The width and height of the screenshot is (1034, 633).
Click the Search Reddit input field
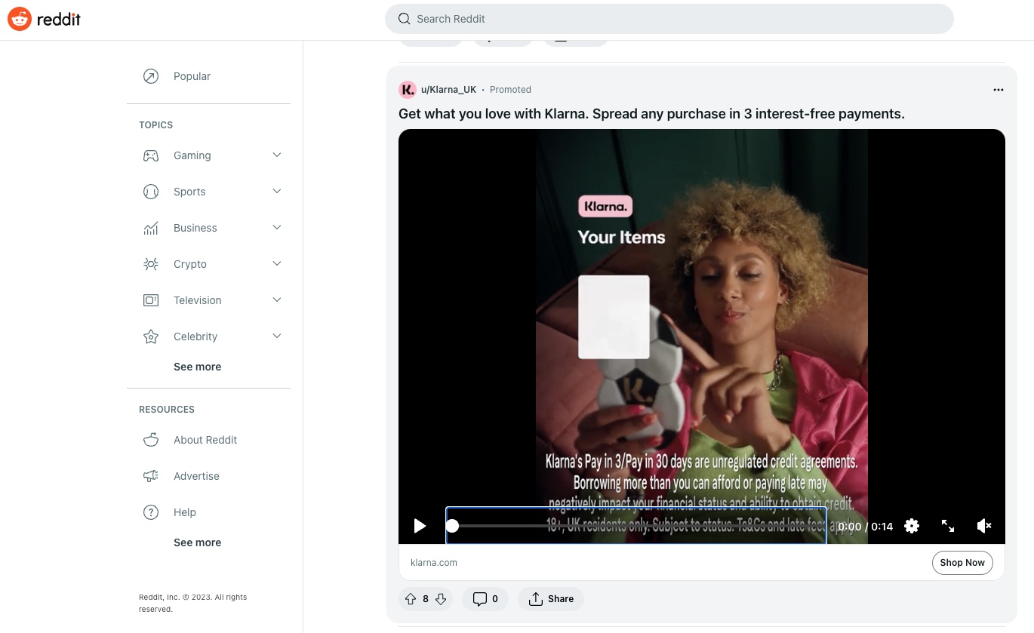(669, 19)
